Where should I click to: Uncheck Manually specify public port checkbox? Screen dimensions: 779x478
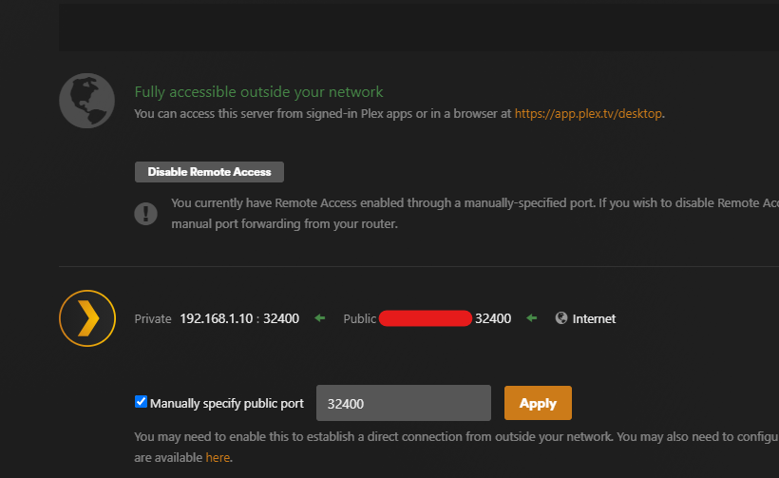click(x=142, y=401)
